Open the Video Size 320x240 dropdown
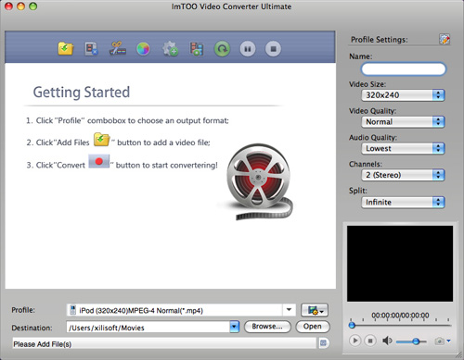 click(x=403, y=95)
